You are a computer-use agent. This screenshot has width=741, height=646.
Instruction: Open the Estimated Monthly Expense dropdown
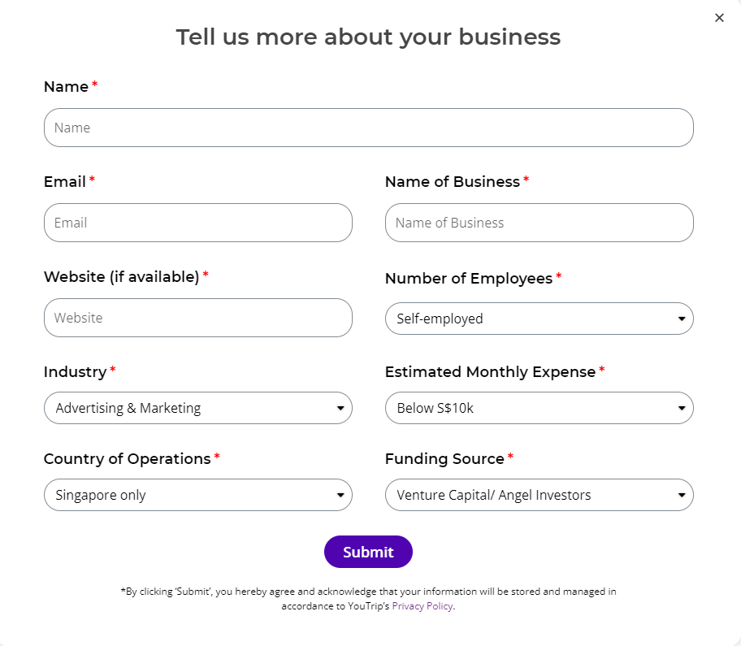(539, 408)
